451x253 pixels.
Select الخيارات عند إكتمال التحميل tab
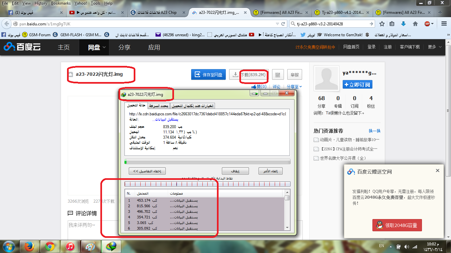click(192, 106)
